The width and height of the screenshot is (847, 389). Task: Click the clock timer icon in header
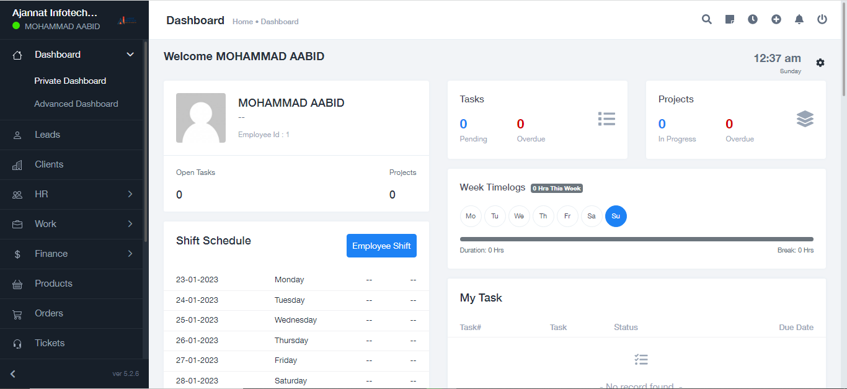[x=753, y=19]
